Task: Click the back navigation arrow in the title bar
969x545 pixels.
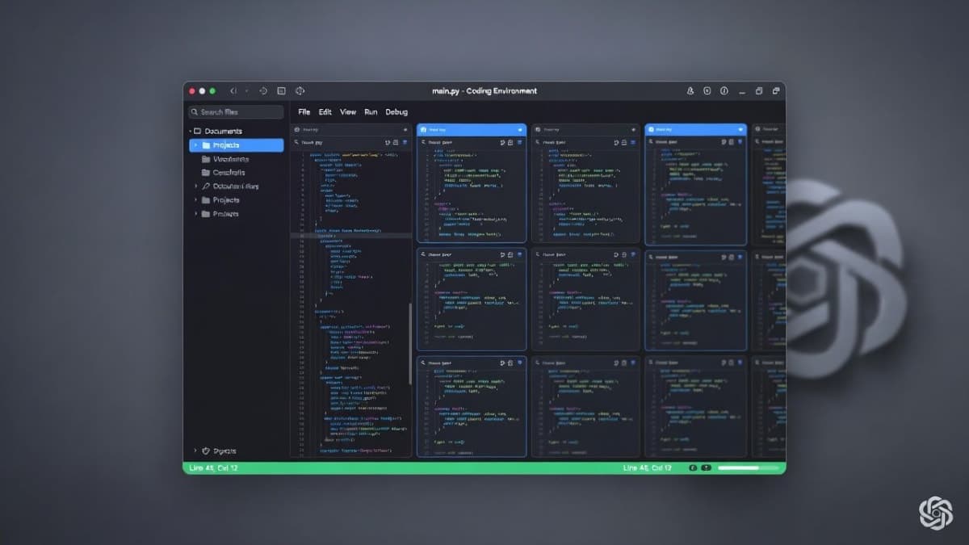Action: click(232, 90)
